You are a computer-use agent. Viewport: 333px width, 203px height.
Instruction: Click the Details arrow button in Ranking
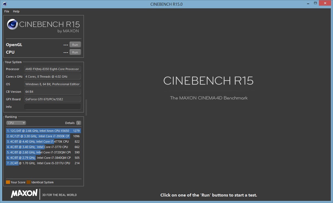point(79,123)
